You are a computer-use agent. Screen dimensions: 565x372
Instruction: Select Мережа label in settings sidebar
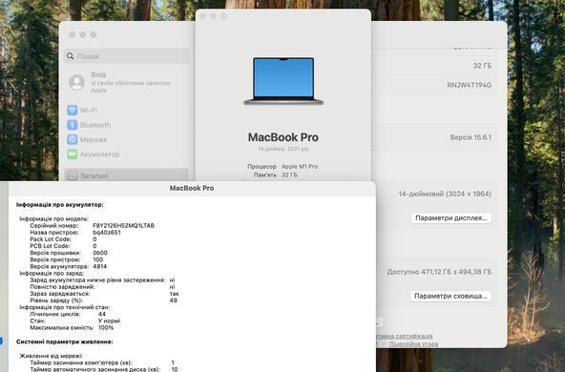coord(94,139)
